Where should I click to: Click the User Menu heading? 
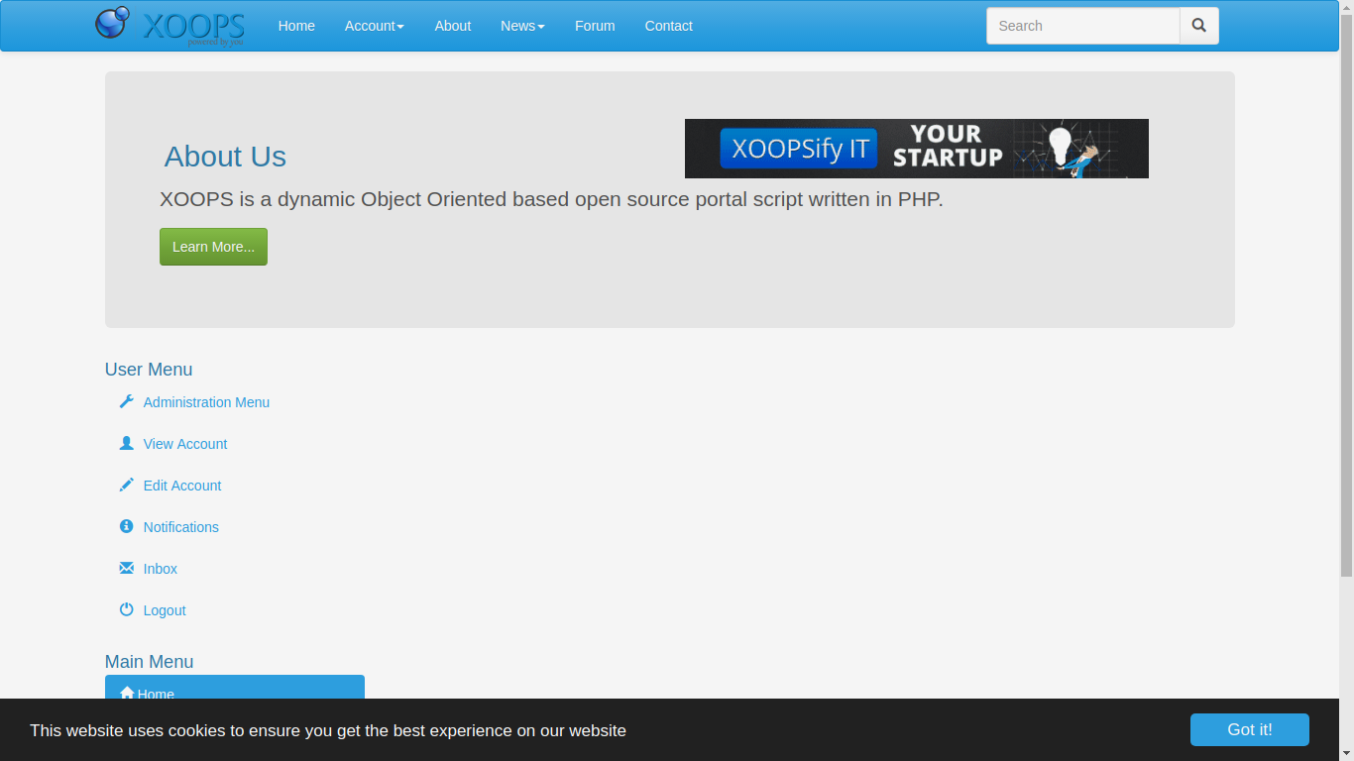[149, 370]
